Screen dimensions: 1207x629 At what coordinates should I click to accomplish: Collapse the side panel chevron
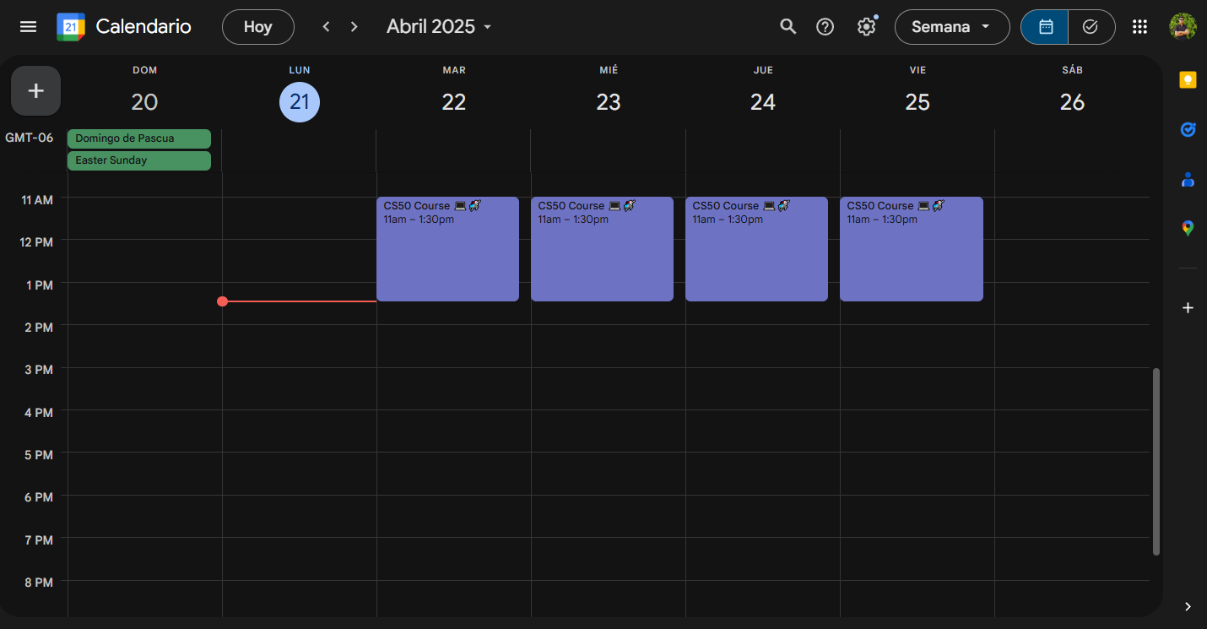coord(1188,606)
